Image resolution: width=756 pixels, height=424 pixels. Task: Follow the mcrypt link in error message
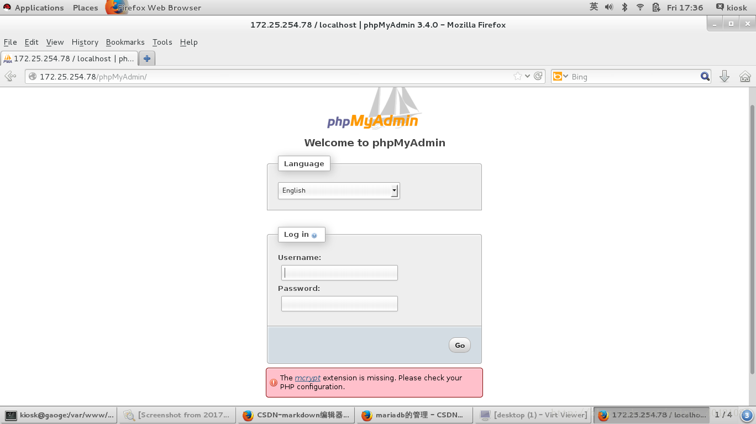point(307,378)
